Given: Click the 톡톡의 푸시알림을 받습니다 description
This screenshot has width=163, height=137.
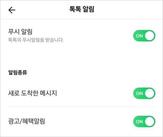Looking at the screenshot, I should 36,40.
